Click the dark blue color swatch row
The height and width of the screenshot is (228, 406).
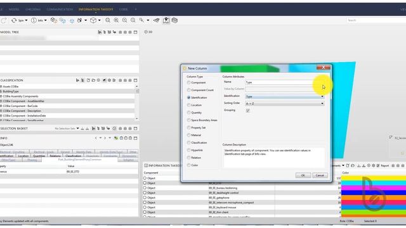pos(374,193)
